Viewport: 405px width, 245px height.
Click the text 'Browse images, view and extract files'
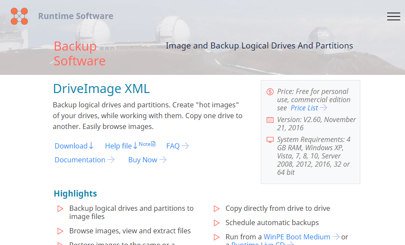coord(130,231)
